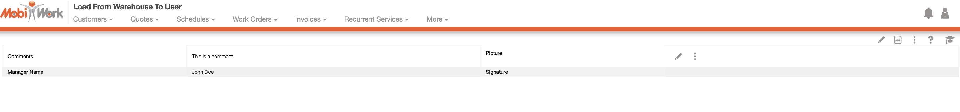
Task: Expand the Schedules dropdown
Action: pyautogui.click(x=196, y=19)
